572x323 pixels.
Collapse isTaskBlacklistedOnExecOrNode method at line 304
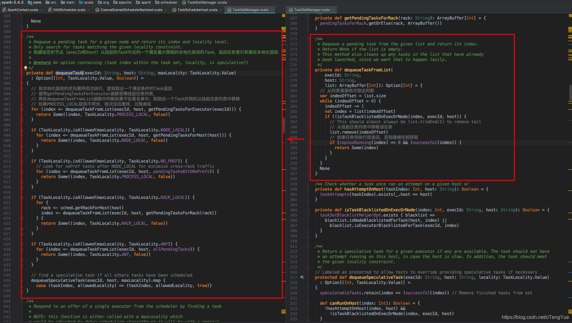tap(308, 210)
